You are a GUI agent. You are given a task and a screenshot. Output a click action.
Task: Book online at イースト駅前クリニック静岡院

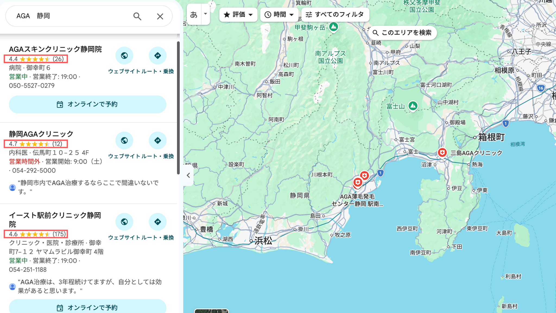87,306
